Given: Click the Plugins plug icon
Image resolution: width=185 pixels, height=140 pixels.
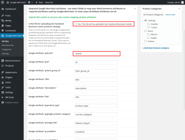Looking at the screenshot, I should 3,77.
